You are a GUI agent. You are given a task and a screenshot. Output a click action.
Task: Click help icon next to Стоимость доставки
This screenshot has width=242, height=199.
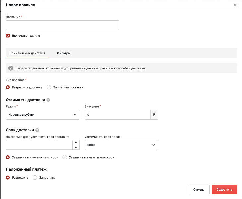48,100
